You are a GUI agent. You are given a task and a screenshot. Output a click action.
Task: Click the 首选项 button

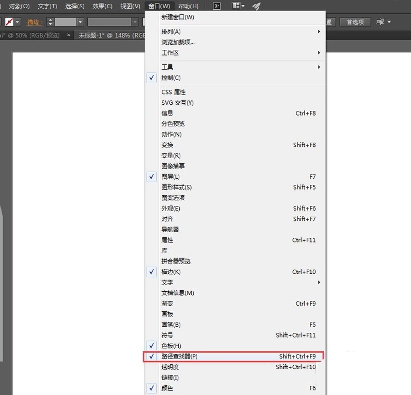pyautogui.click(x=357, y=22)
